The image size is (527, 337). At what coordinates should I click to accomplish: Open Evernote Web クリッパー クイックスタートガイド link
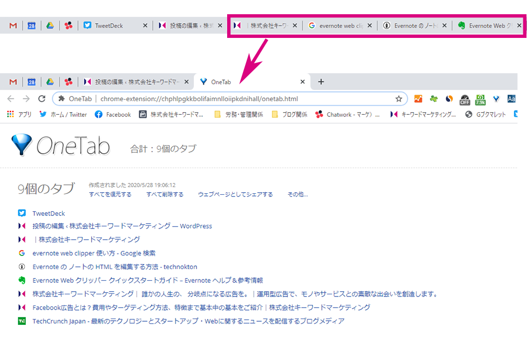[148, 280]
